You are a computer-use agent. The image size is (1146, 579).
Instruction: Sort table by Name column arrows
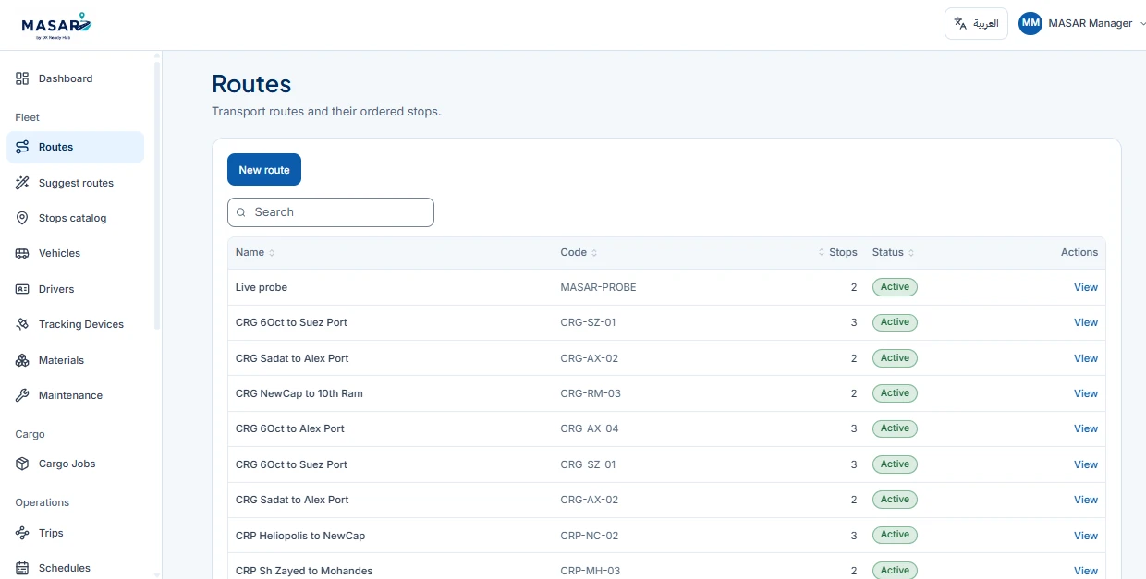coord(272,253)
